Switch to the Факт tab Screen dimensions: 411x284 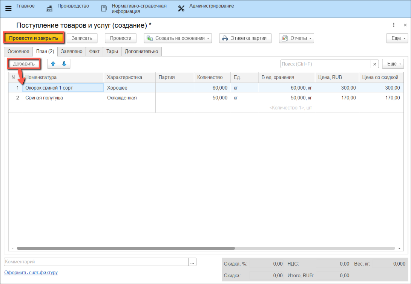point(94,51)
